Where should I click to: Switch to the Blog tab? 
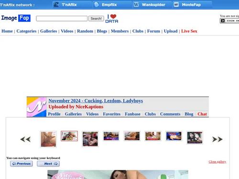[x=189, y=114]
